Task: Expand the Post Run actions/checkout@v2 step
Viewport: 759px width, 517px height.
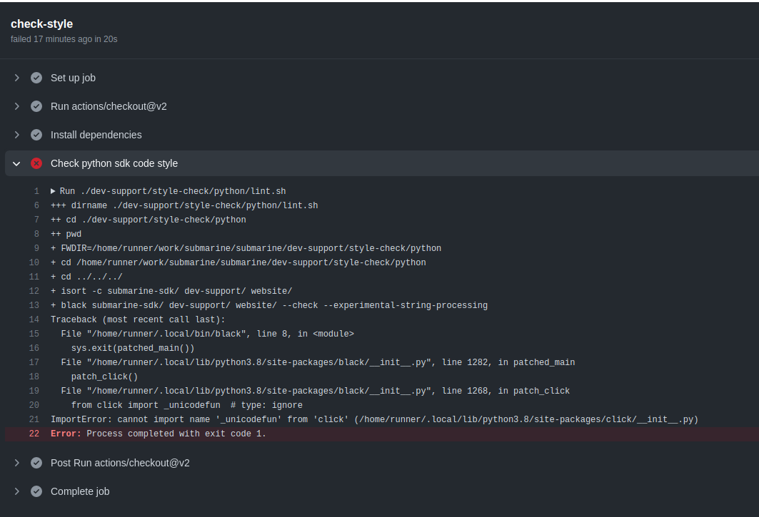Action: pyautogui.click(x=17, y=463)
